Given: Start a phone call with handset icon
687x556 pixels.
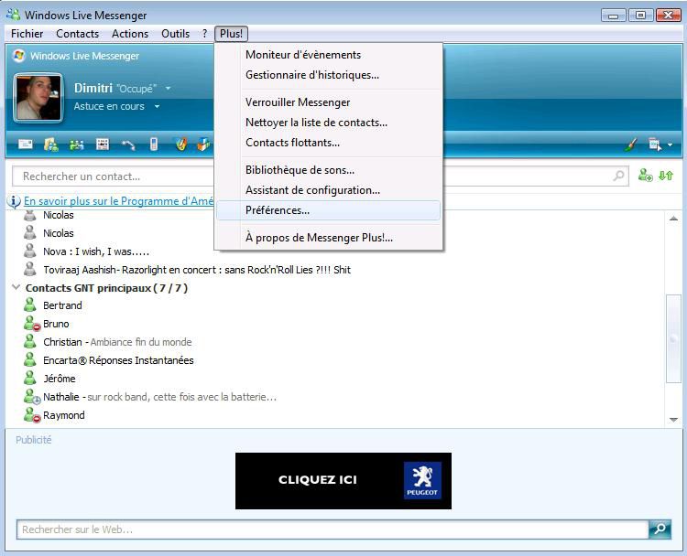Looking at the screenshot, I should pos(128,144).
